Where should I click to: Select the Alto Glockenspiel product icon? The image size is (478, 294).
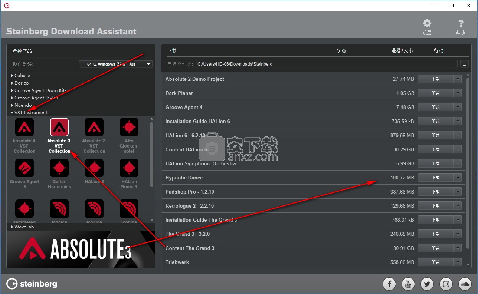click(x=129, y=128)
